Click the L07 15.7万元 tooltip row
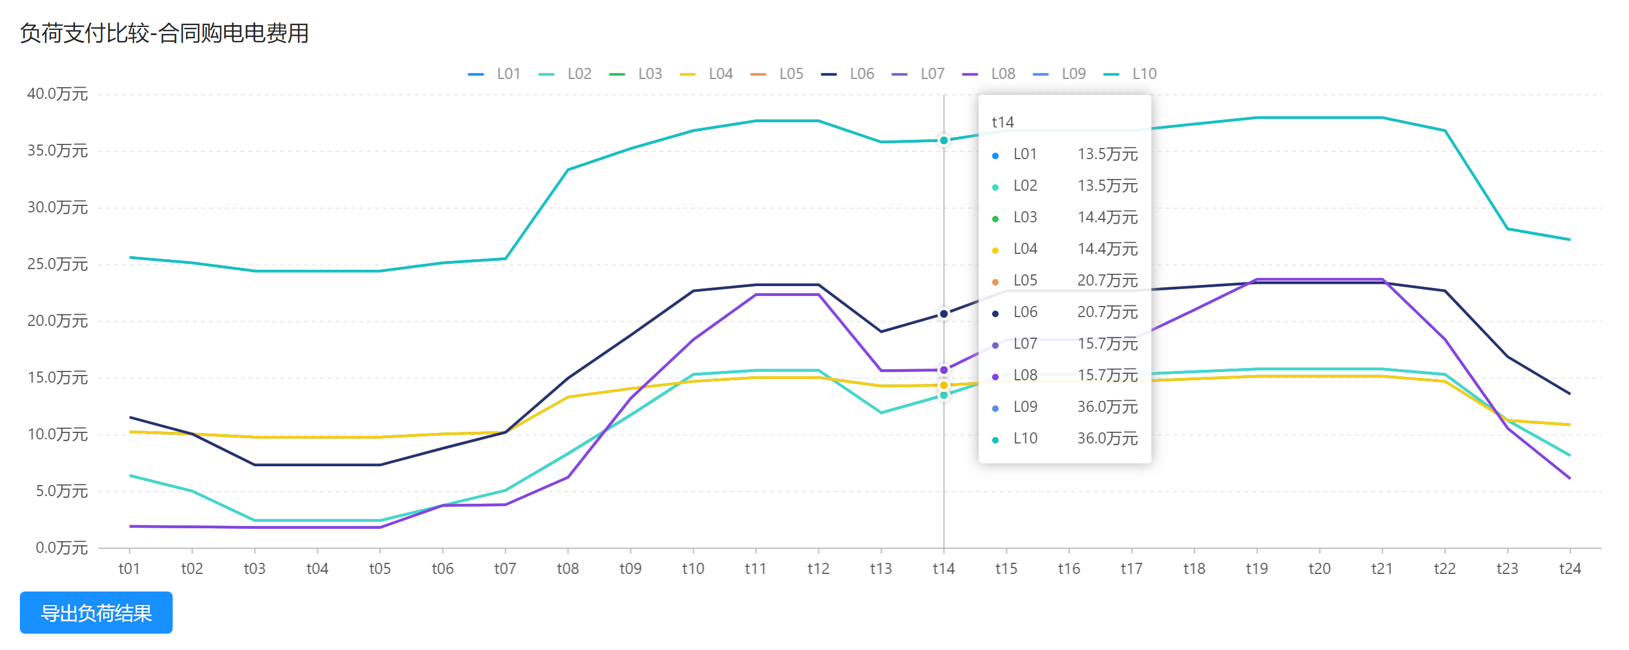The height and width of the screenshot is (650, 1629). tap(1065, 344)
